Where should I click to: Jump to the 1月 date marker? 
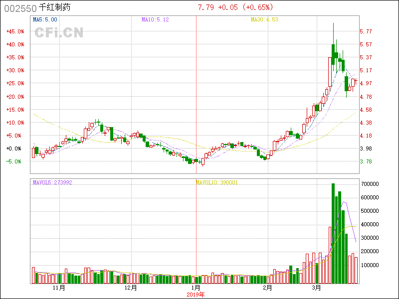click(196, 288)
